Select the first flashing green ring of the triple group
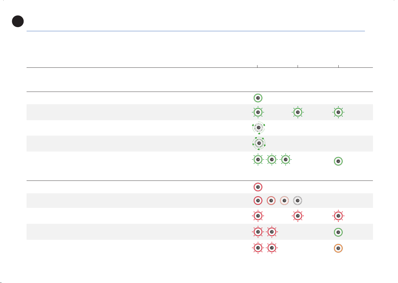Image resolution: width=398 pixels, height=283 pixels. 258,160
